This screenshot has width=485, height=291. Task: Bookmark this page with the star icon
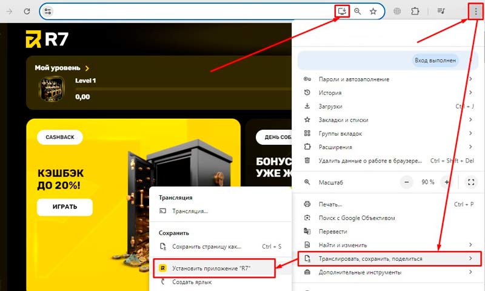pyautogui.click(x=373, y=11)
